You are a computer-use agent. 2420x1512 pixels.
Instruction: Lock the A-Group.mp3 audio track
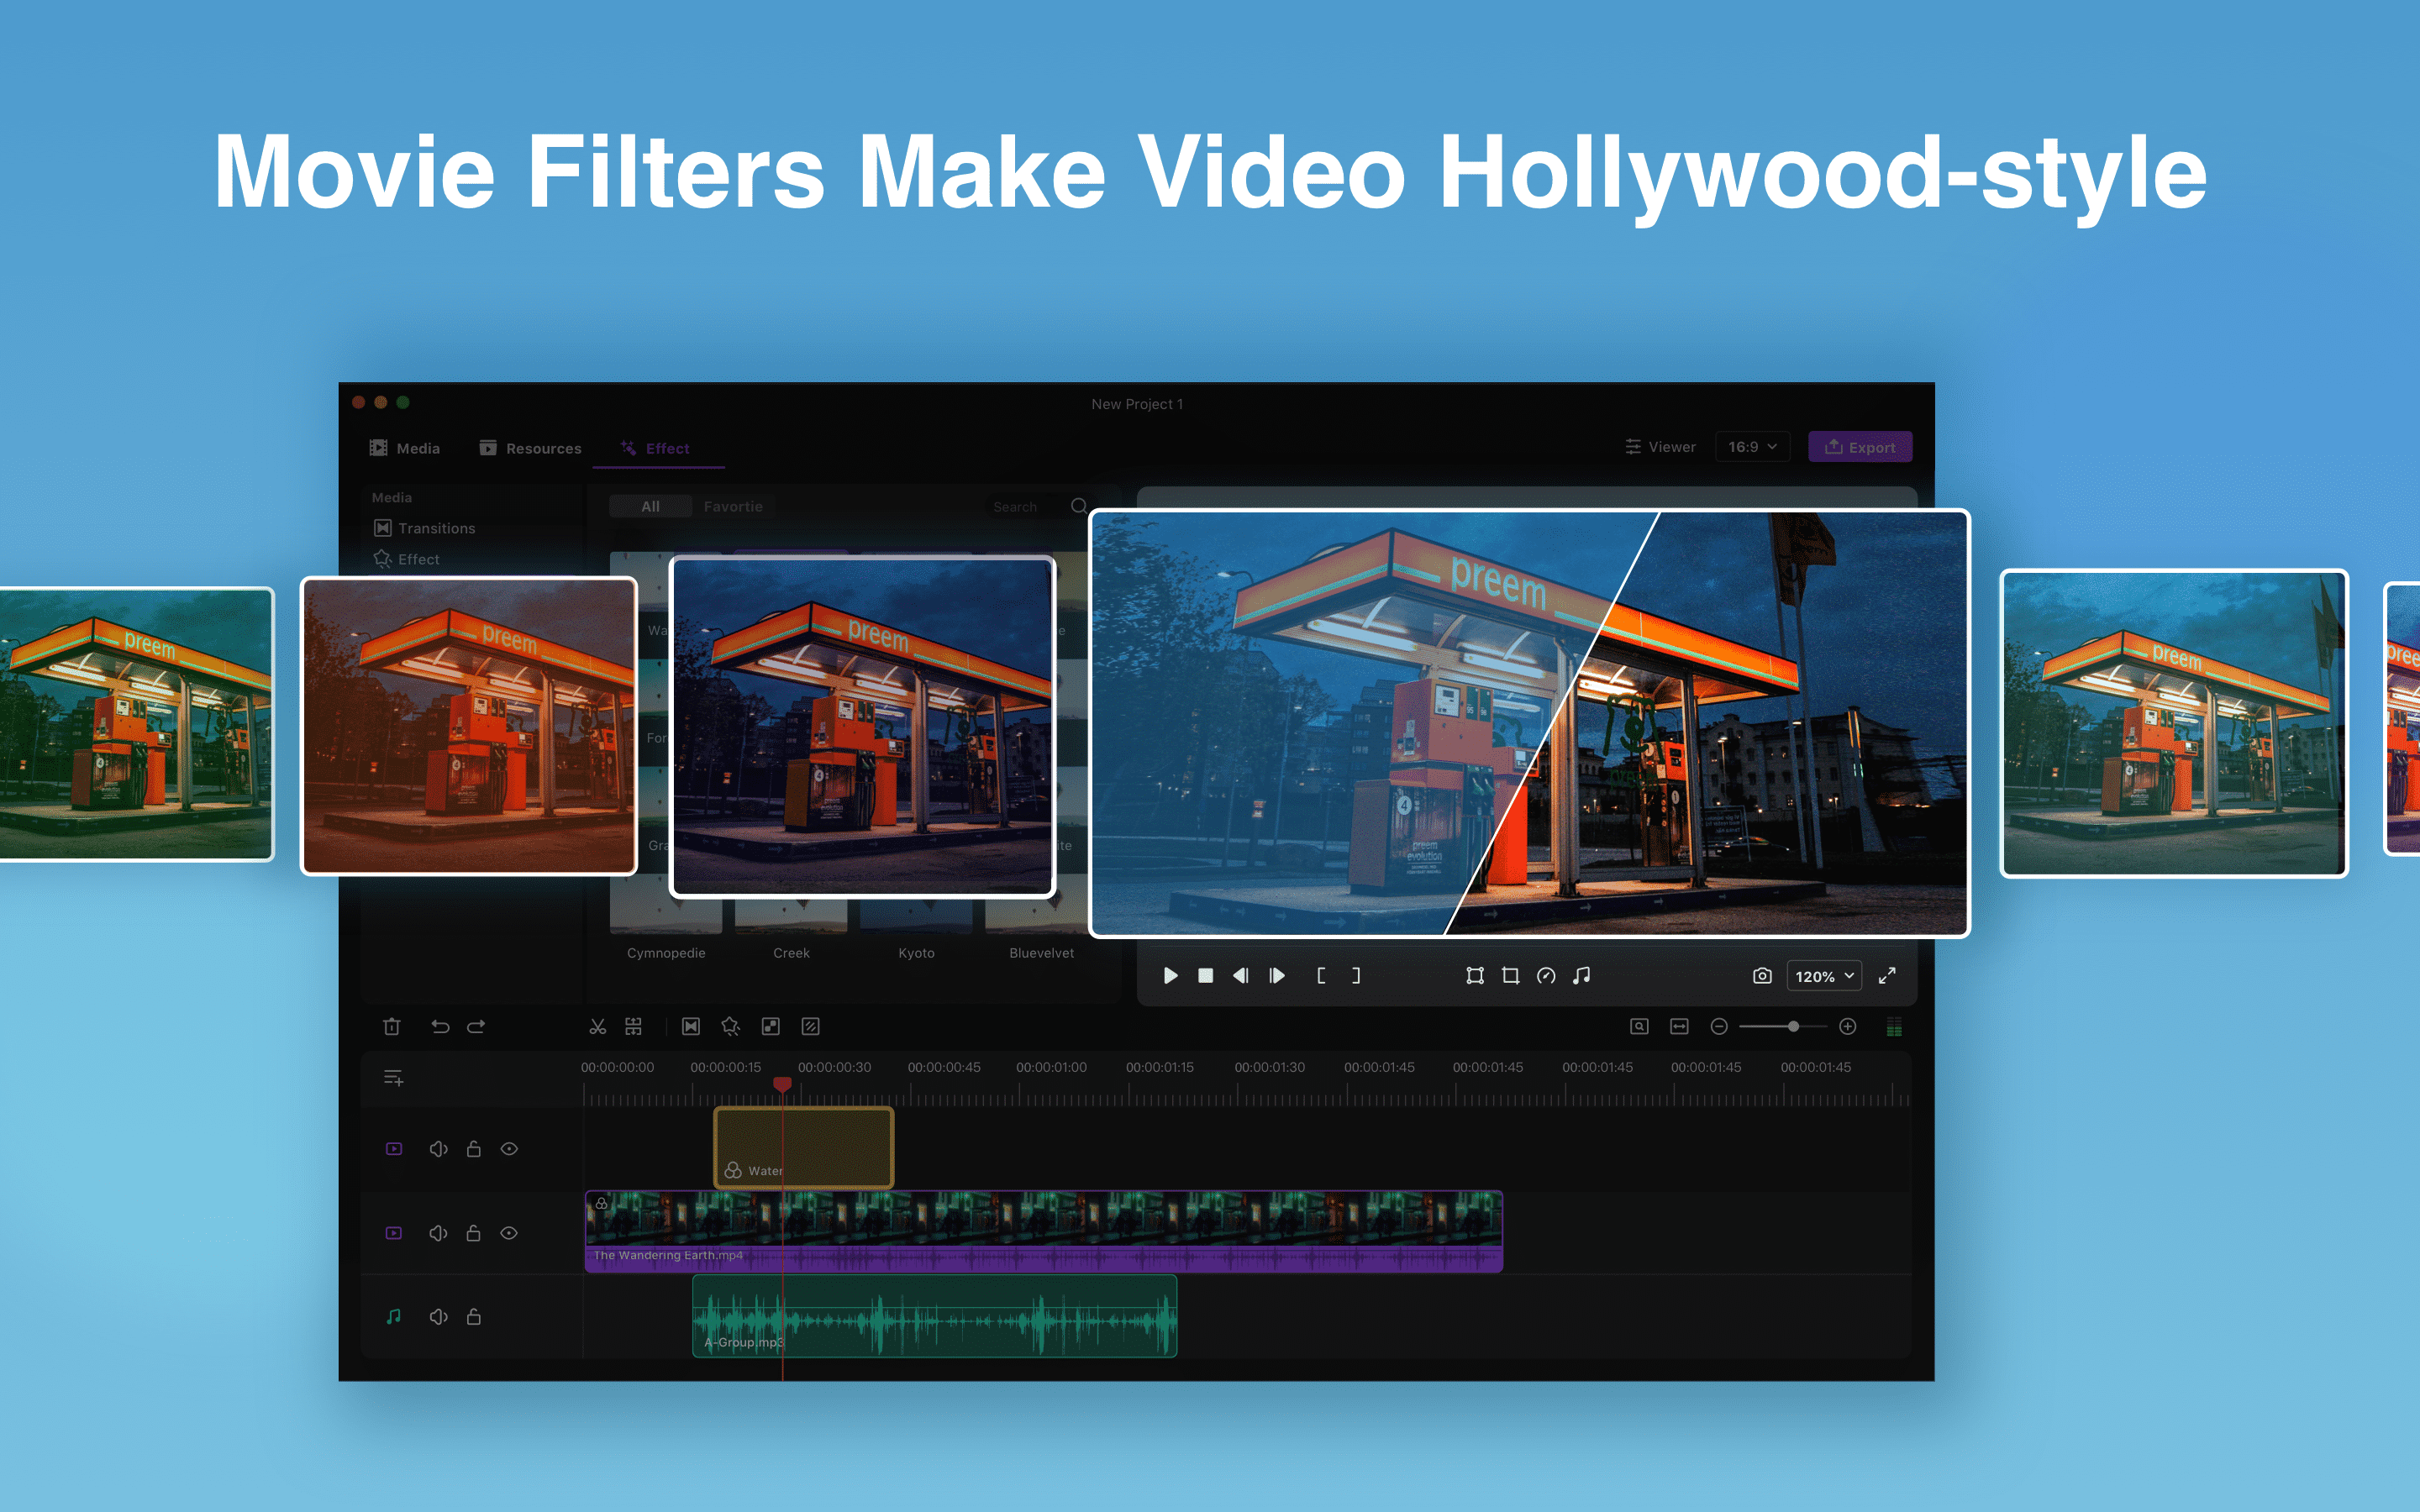click(x=474, y=1317)
